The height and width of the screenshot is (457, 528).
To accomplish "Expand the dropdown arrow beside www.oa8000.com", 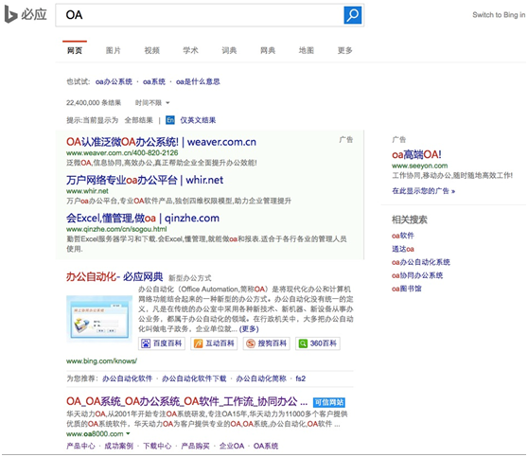I will (x=128, y=433).
